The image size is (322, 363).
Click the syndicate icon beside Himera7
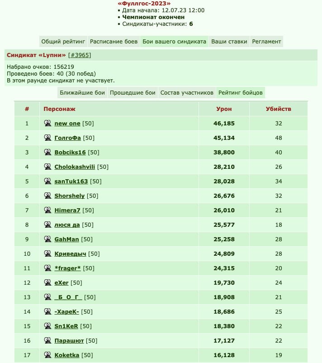47,210
